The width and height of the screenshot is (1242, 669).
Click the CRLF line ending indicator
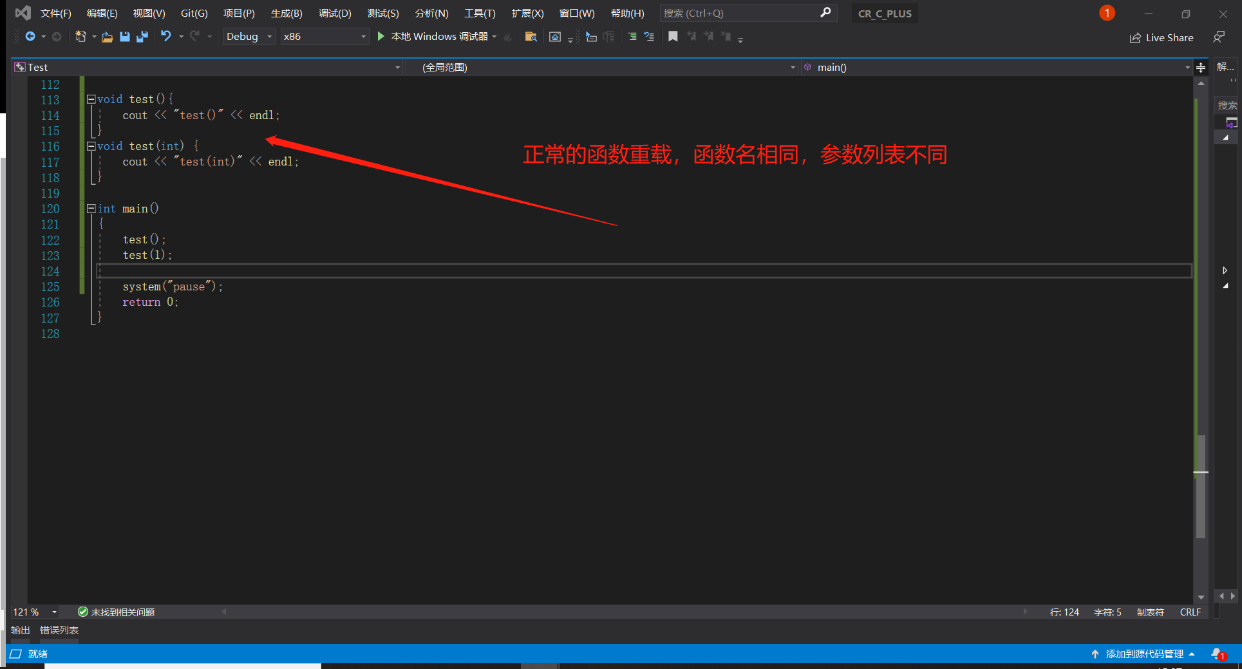coord(1190,612)
